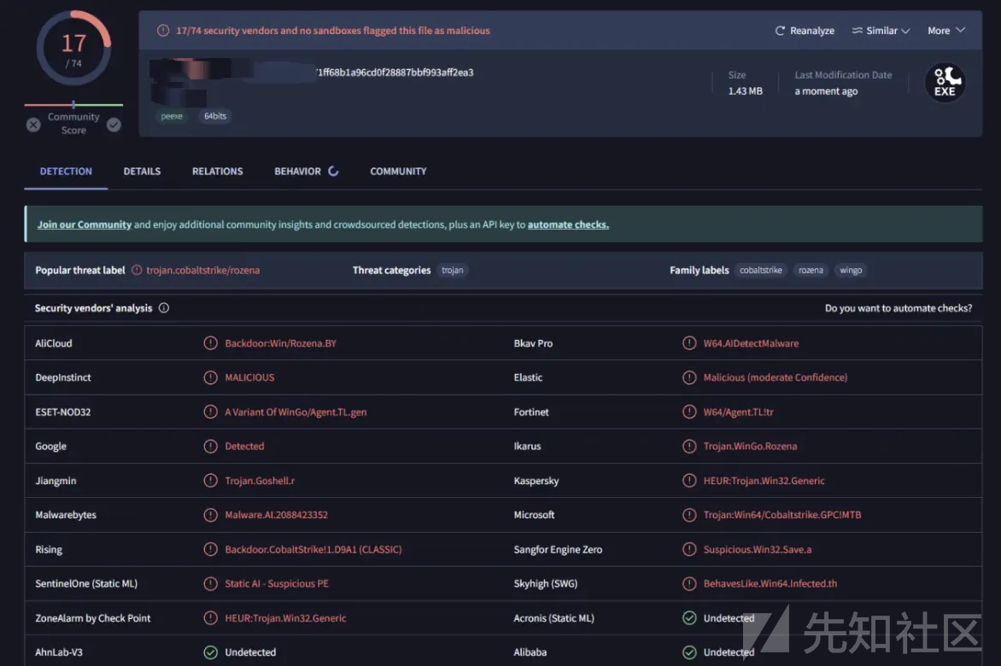This screenshot has height=666, width=1001.
Task: Click the alert icon for Microsoft
Action: click(689, 515)
